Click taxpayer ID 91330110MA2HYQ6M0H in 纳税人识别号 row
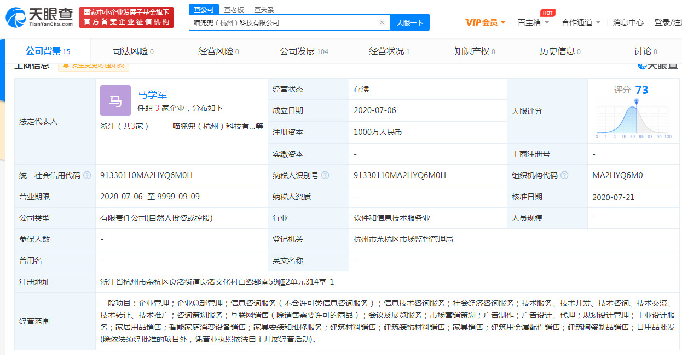 400,175
